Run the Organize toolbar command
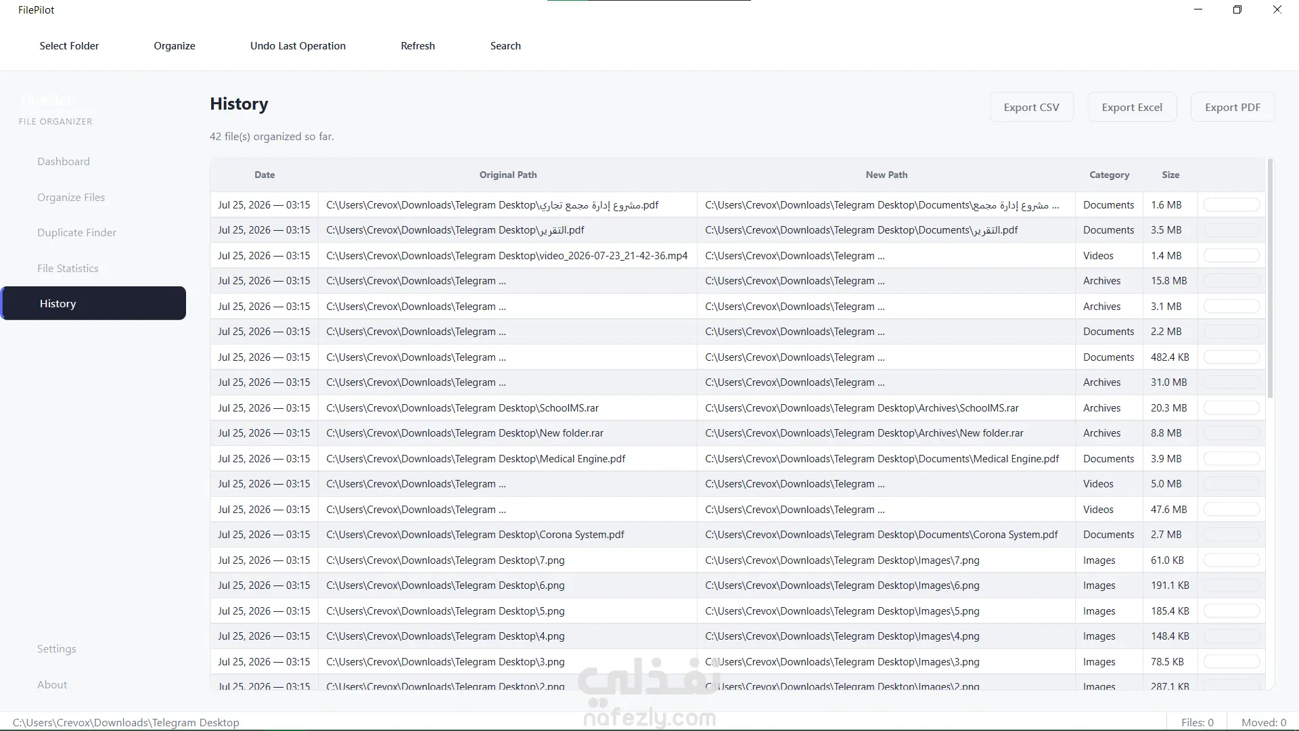 coord(175,46)
